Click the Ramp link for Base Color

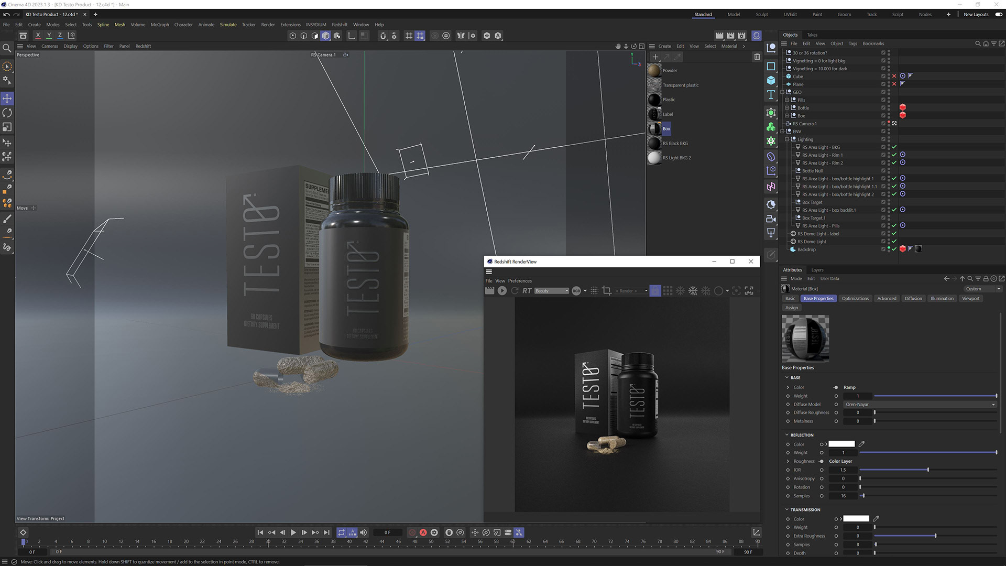click(849, 387)
